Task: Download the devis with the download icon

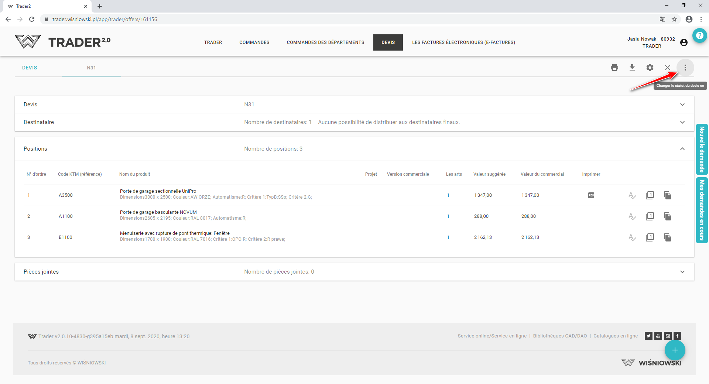Action: 632,68
